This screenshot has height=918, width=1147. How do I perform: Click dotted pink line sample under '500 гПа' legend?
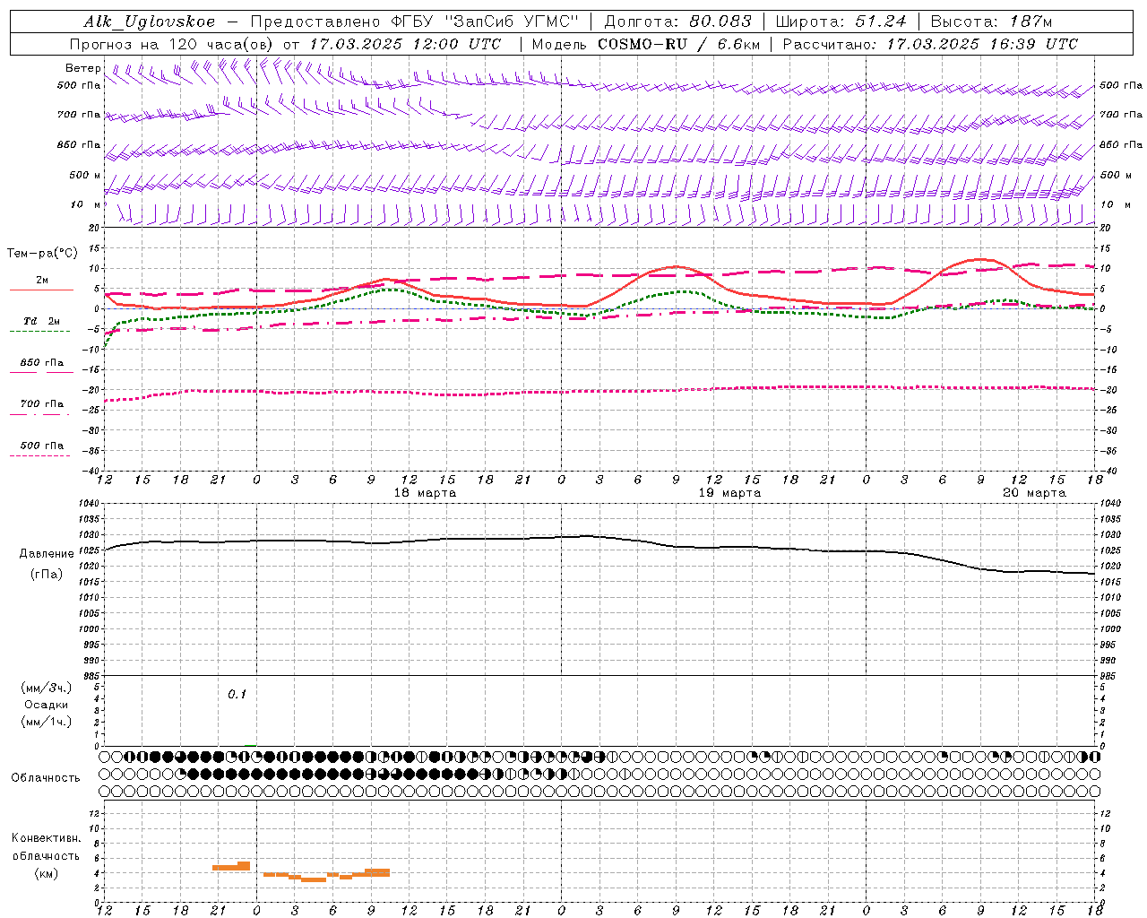coord(39,456)
